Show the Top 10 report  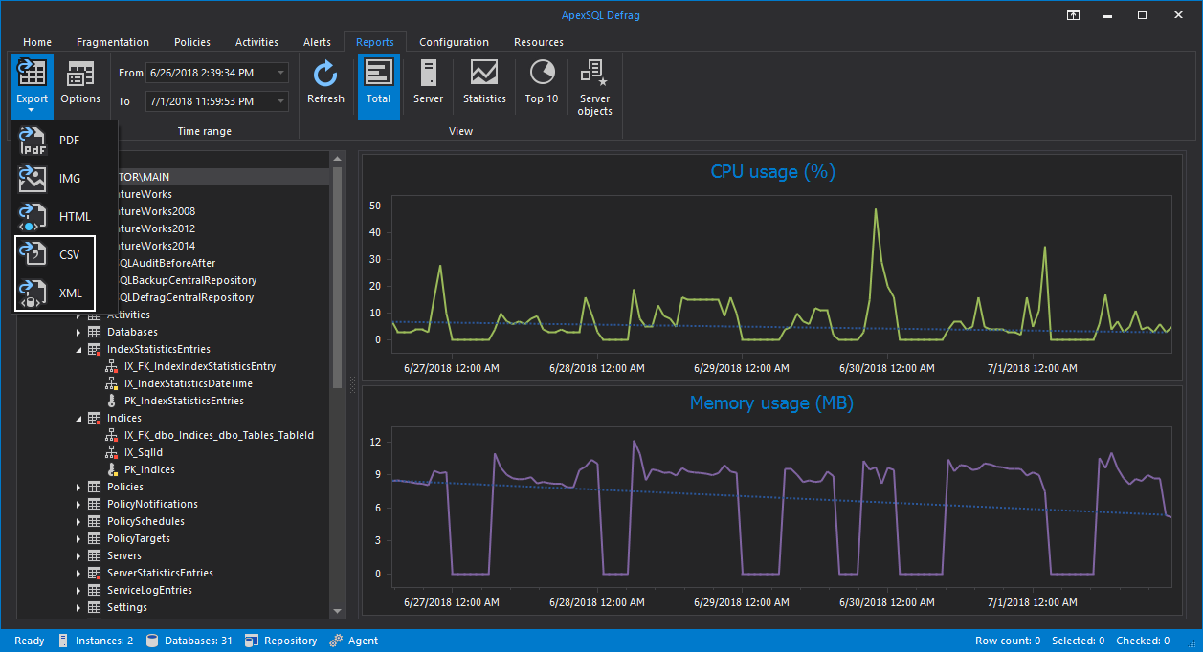point(542,83)
